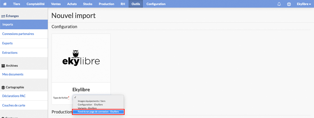The image size is (314, 118).
Task: Choose Variants - Ekylibre option
Action: coord(87,108)
